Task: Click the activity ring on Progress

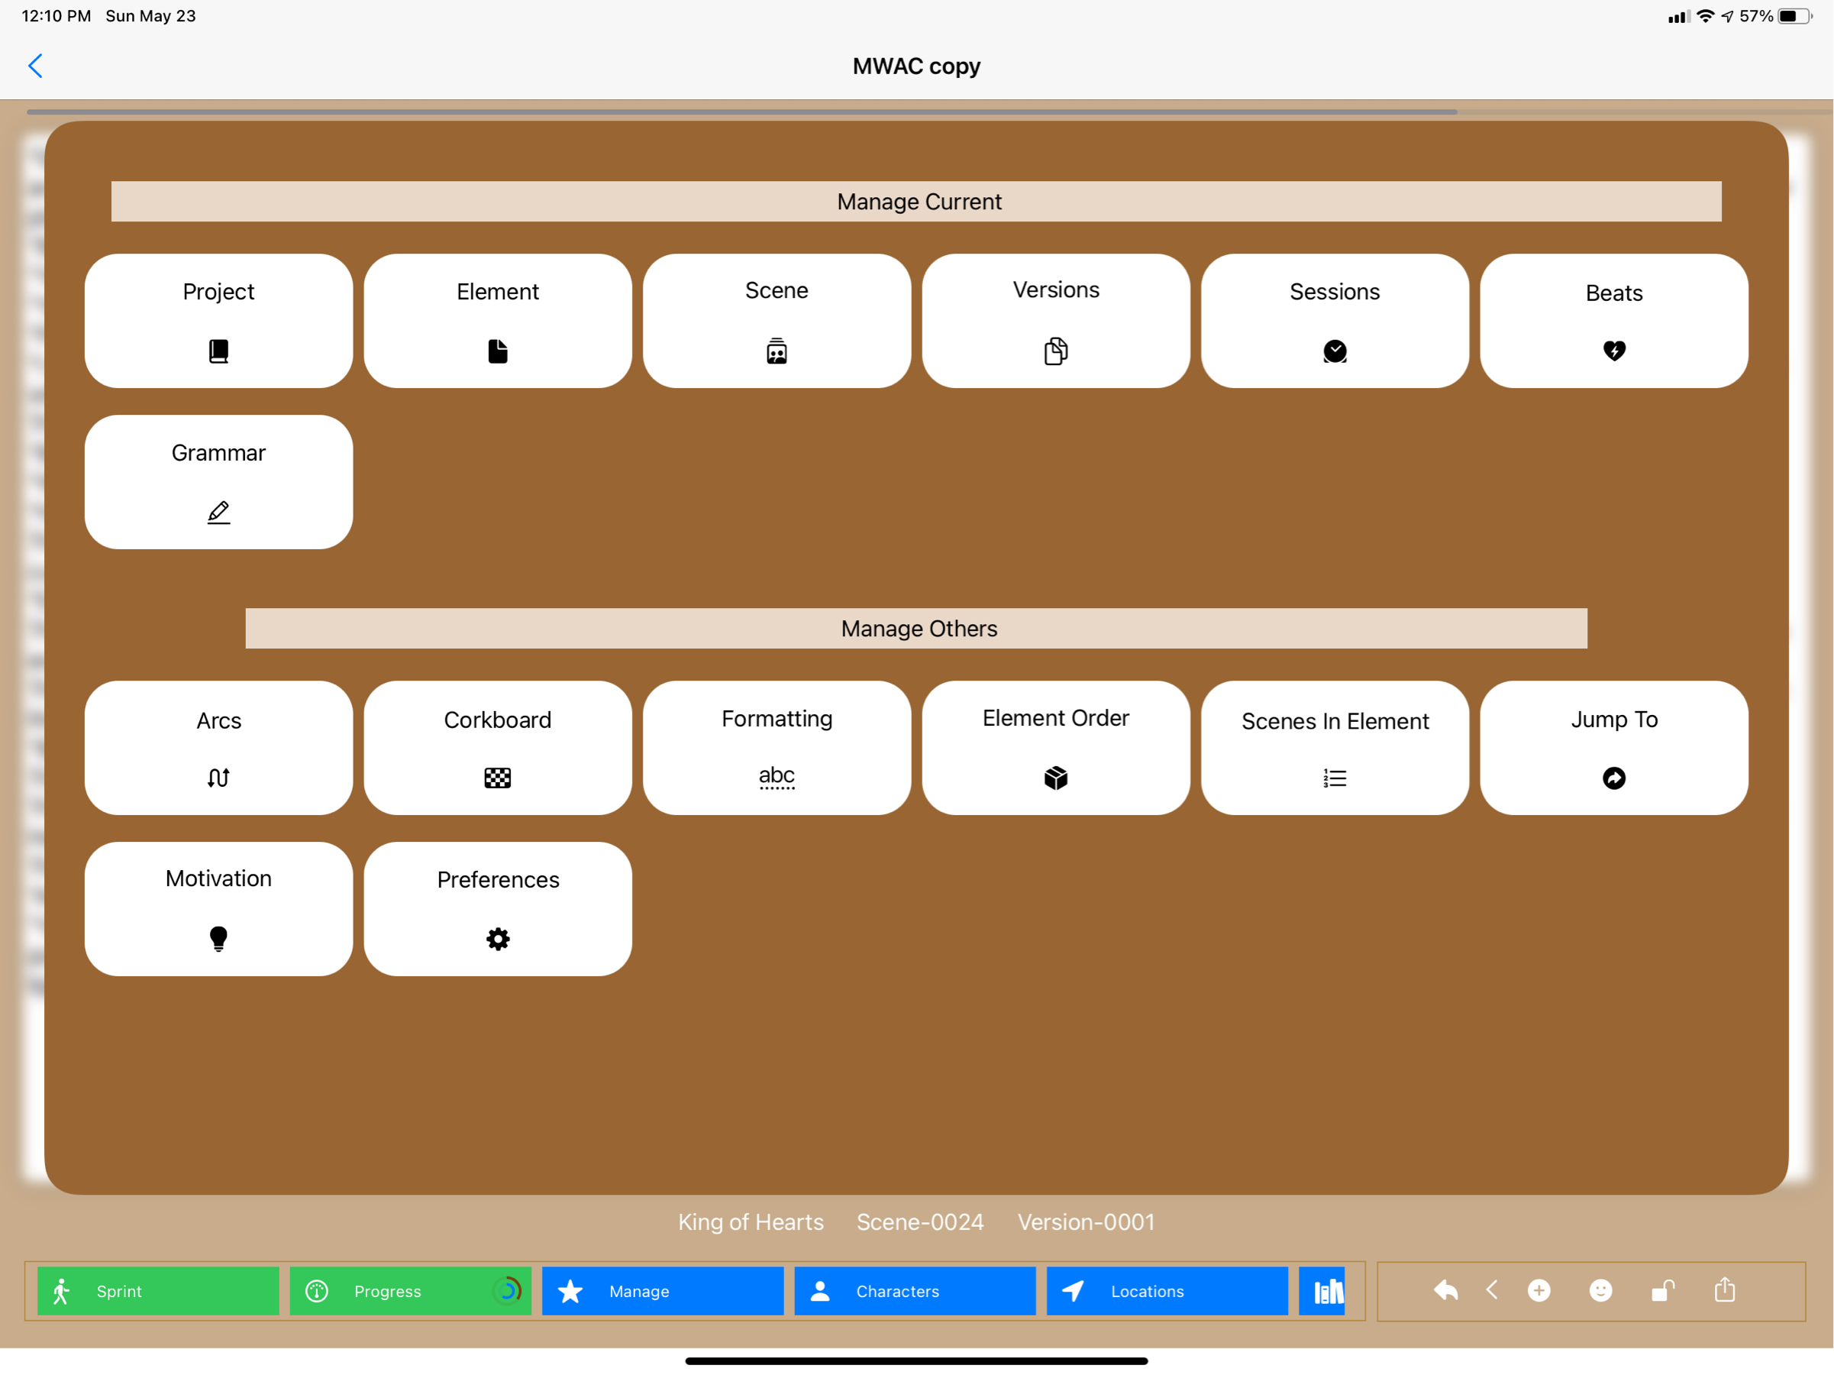Action: [506, 1290]
